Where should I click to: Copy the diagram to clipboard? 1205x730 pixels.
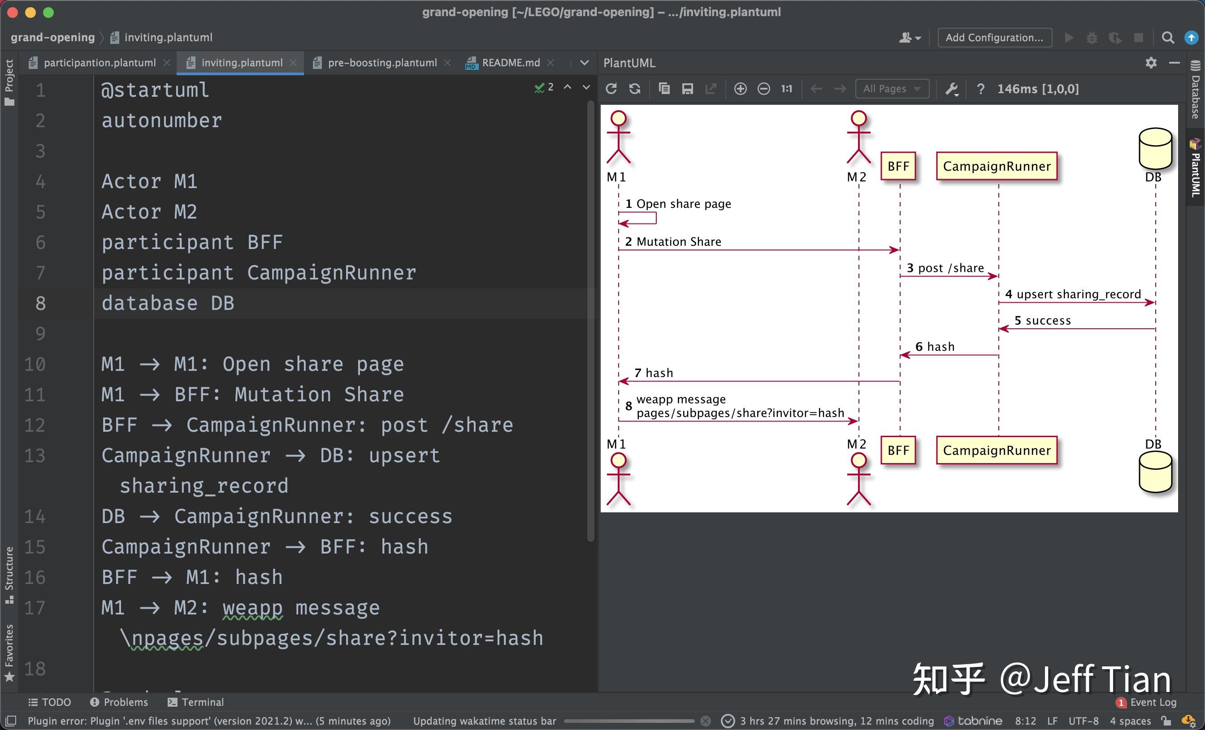(x=664, y=88)
